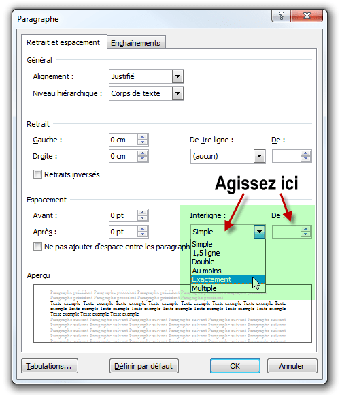Check Ne pas ajouter d'espace option
Viewport: 340px width, 398px height.
[x=37, y=247]
